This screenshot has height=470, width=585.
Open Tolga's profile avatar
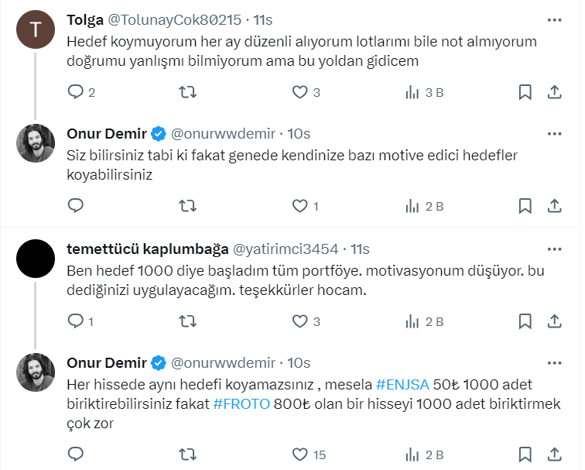[36, 30]
